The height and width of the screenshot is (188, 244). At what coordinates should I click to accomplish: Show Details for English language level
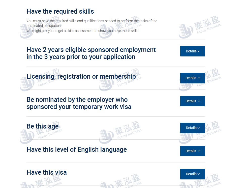193,151
